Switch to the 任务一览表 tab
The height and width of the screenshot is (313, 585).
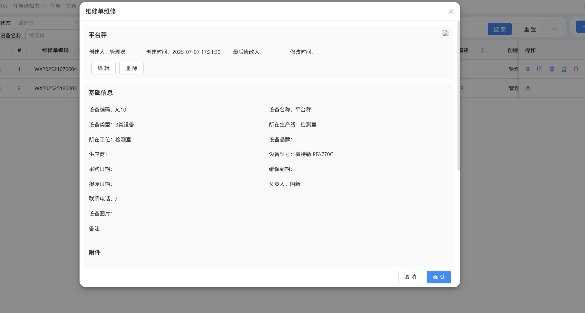coord(63,6)
